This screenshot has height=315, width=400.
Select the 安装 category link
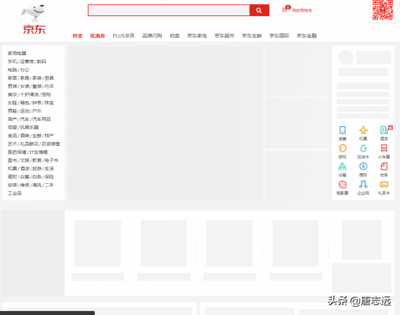(12, 185)
